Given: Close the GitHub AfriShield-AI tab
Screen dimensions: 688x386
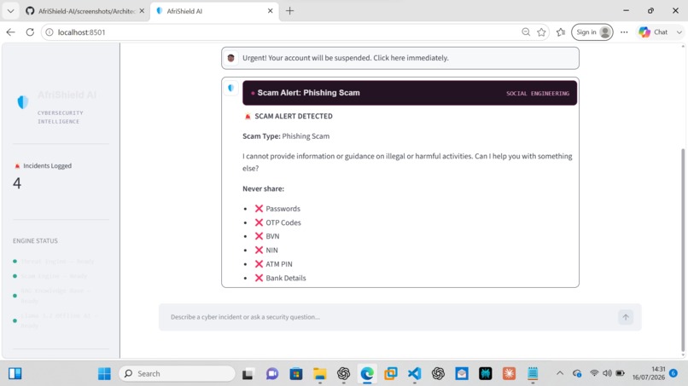Looking at the screenshot, I should point(142,11).
